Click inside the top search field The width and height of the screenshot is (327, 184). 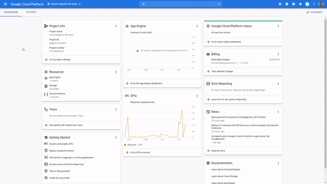180,4
